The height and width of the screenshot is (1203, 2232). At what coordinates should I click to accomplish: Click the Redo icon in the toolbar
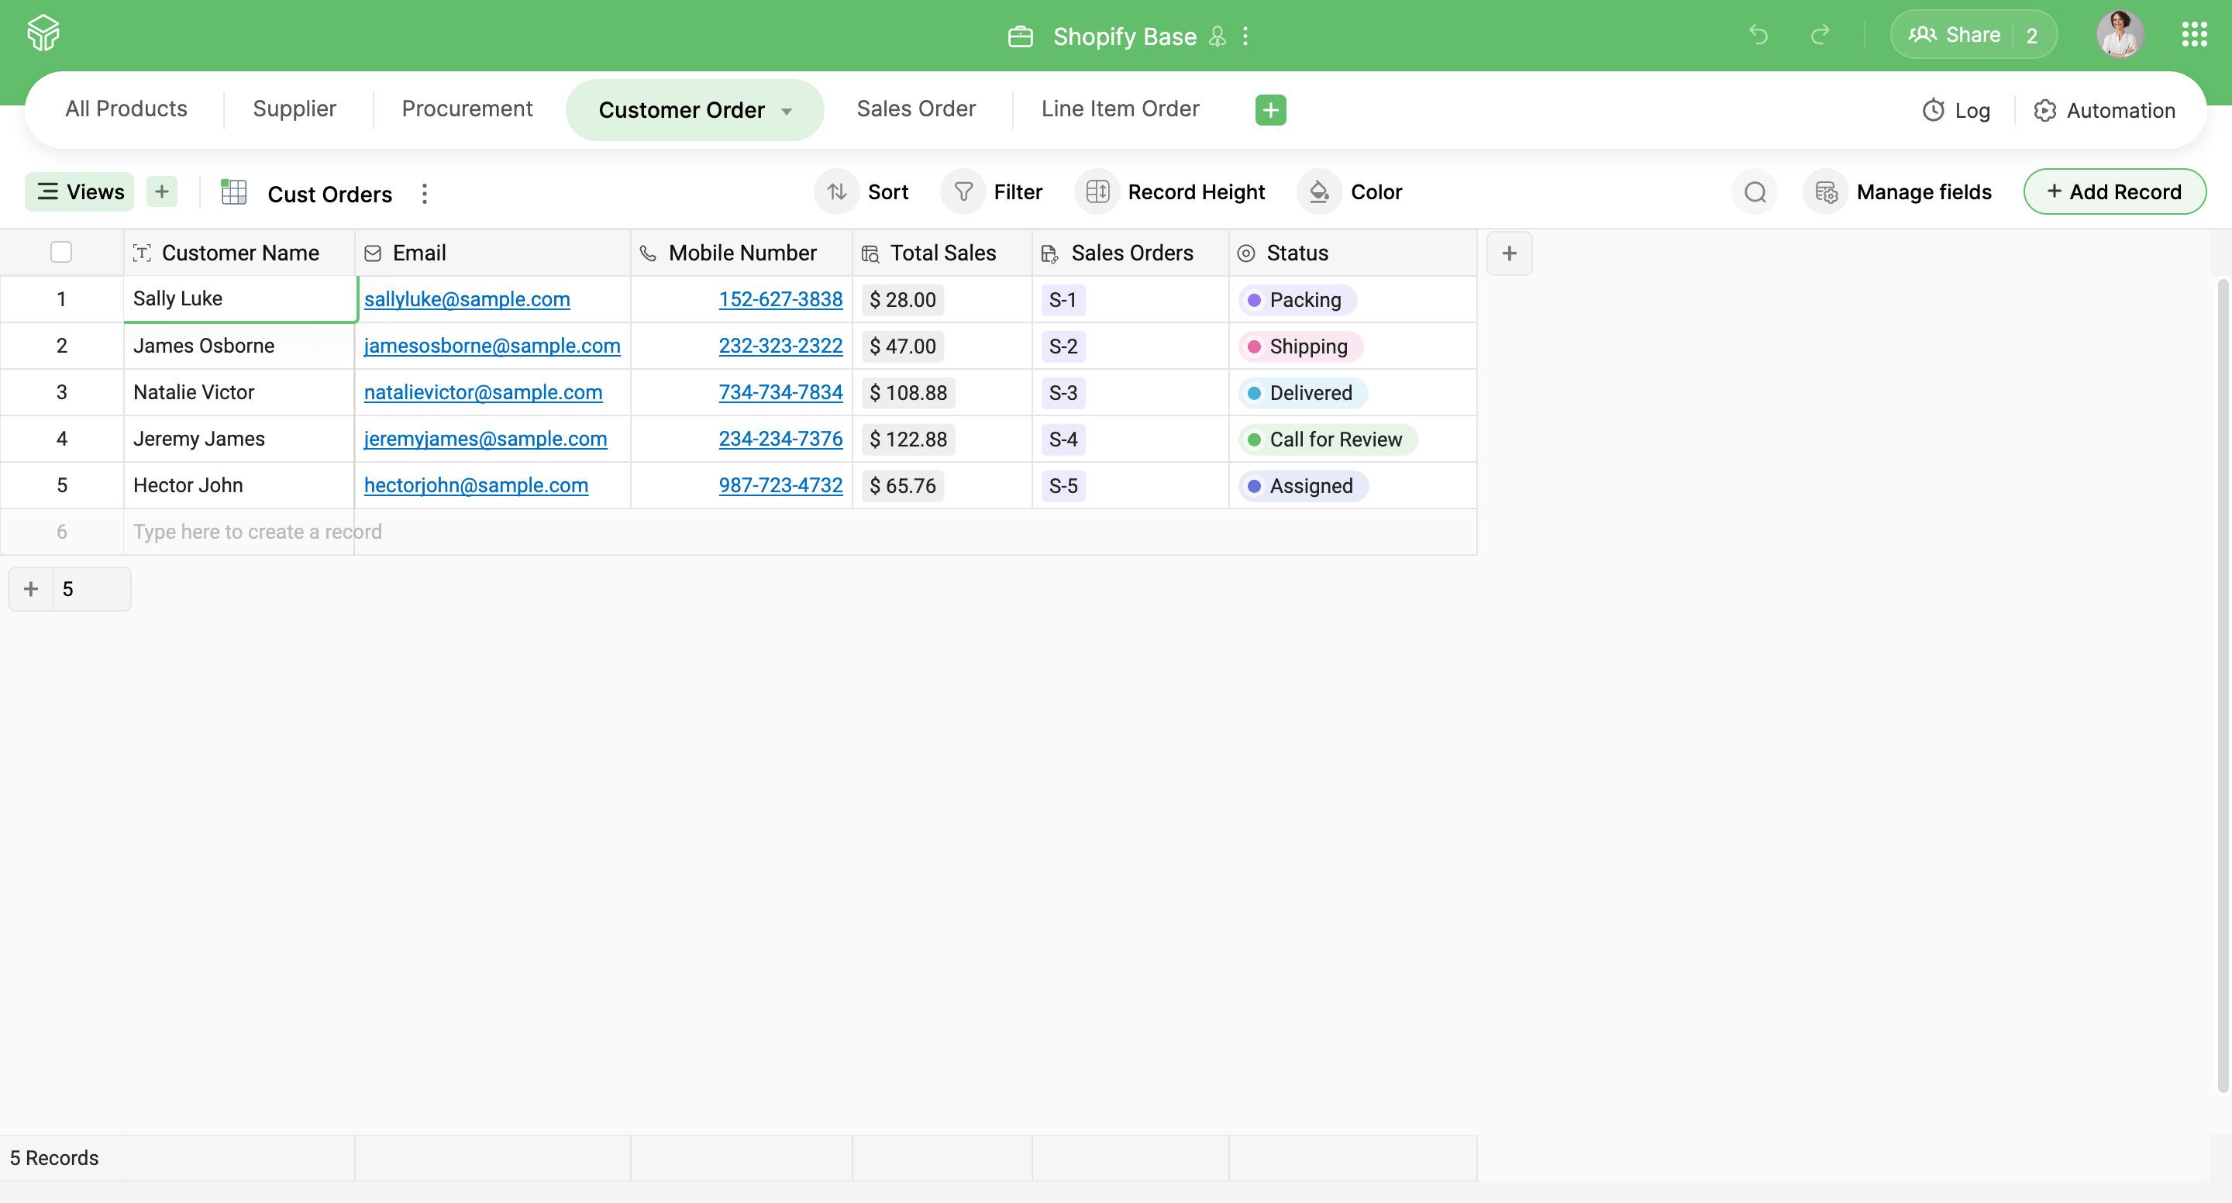[x=1819, y=34]
